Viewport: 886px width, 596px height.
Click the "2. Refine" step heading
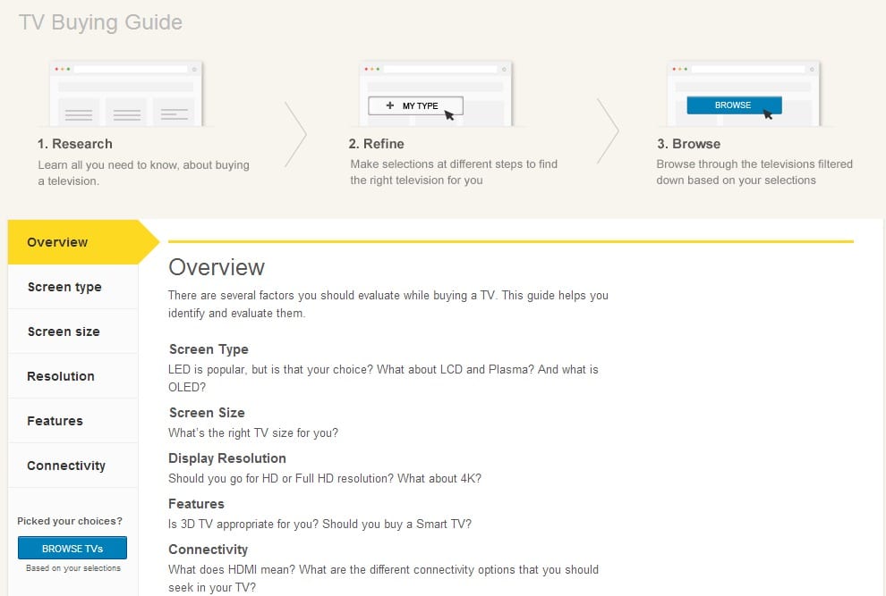point(376,144)
